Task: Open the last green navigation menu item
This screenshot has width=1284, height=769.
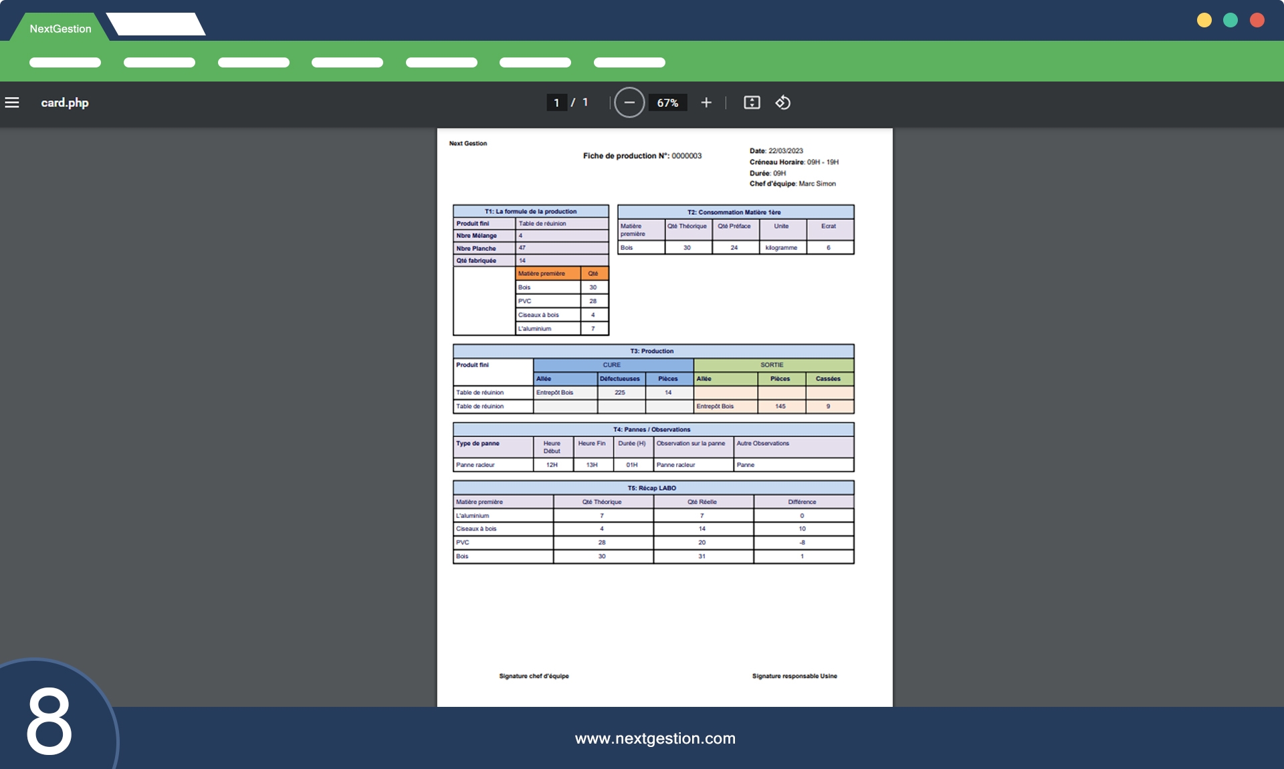Action: (x=629, y=62)
